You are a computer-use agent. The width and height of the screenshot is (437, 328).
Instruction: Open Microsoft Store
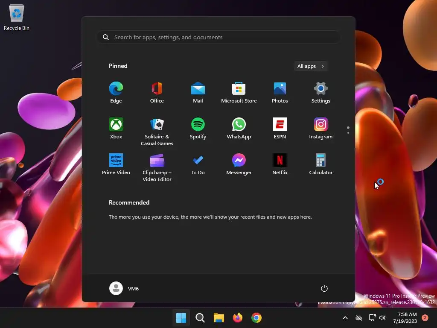click(239, 93)
